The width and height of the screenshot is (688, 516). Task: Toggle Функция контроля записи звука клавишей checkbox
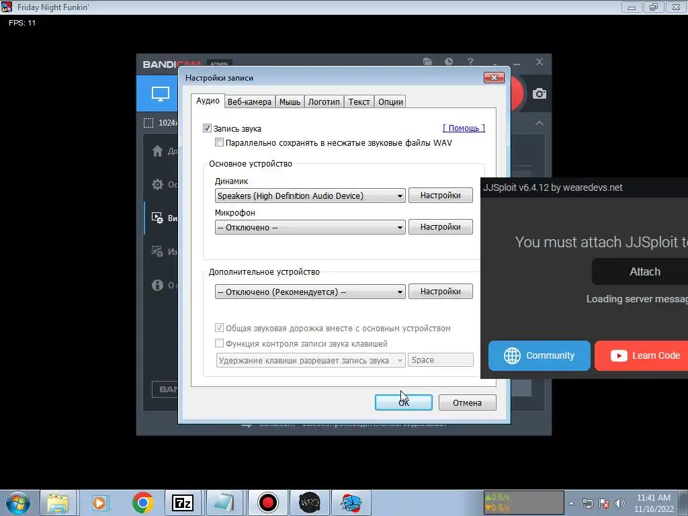click(219, 343)
